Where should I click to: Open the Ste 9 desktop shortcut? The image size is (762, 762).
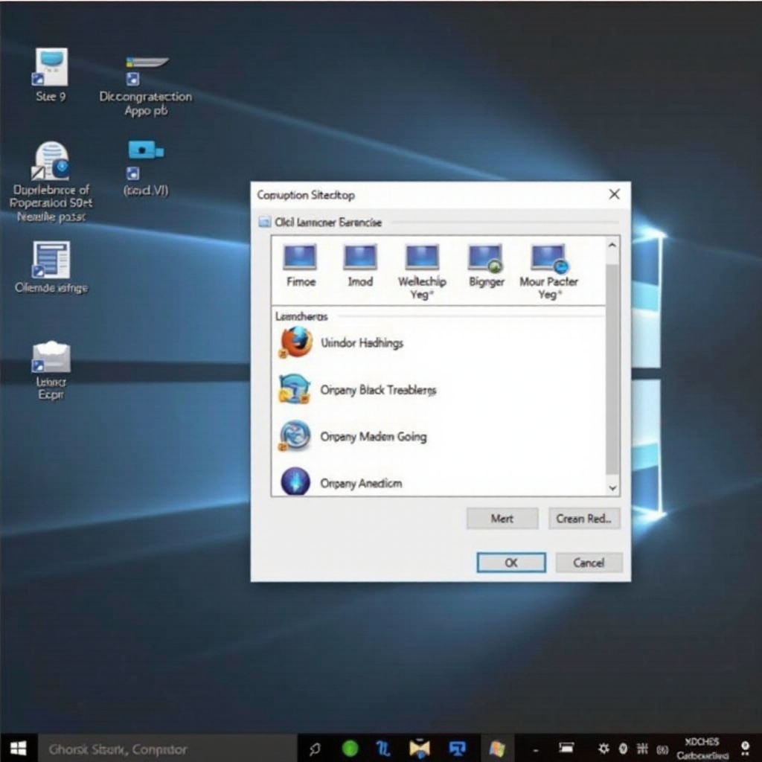(x=51, y=74)
